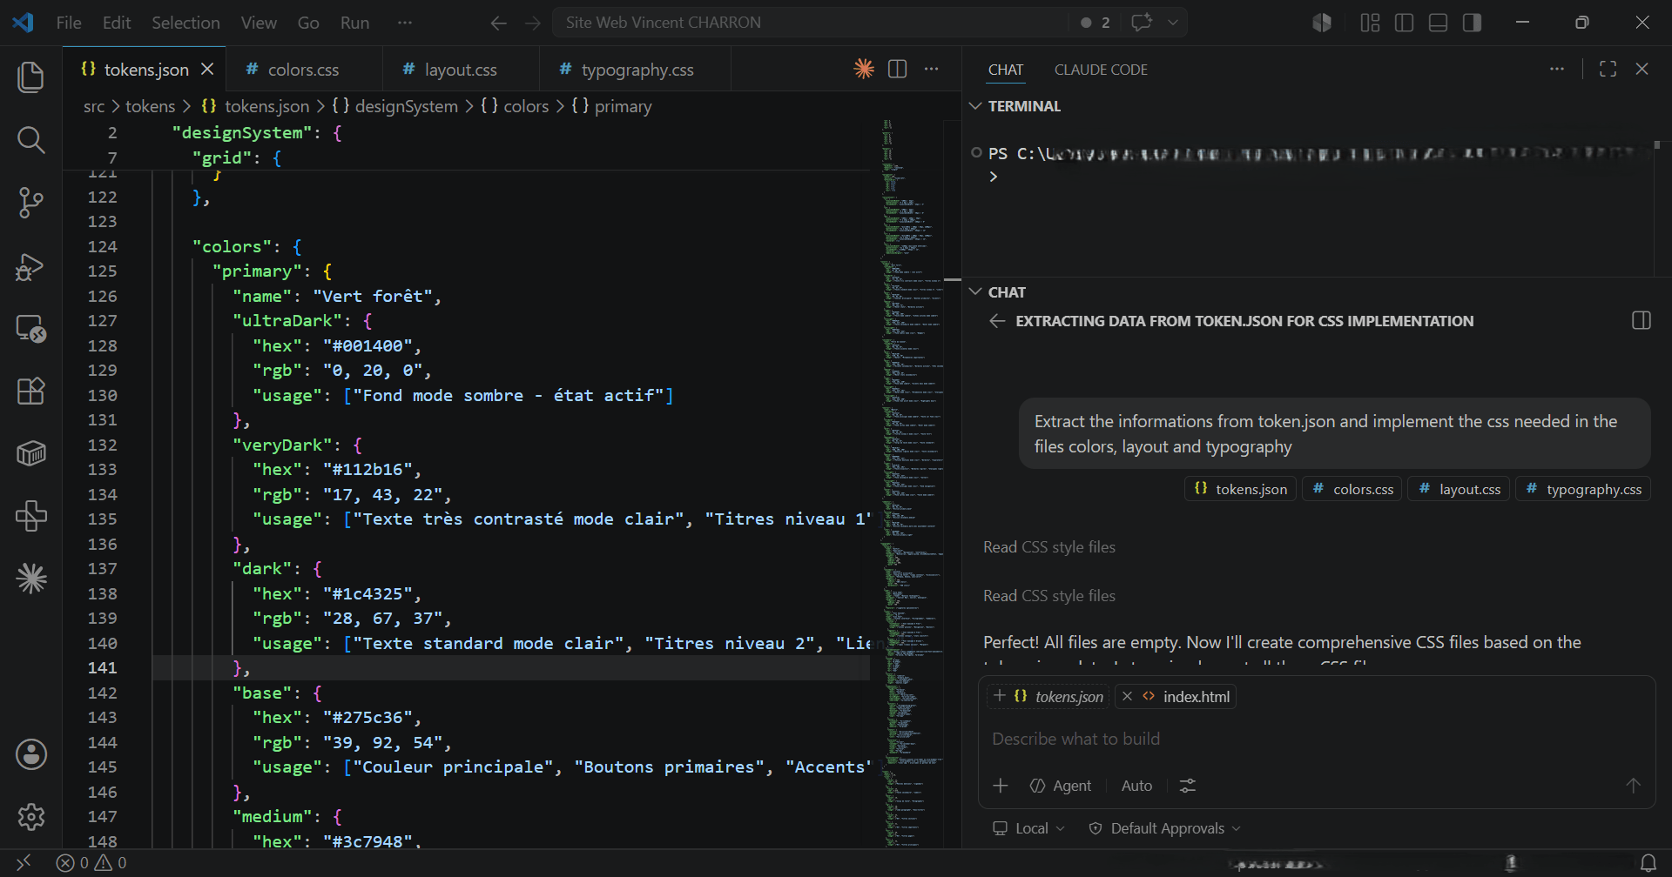Open the Claude starburst icon in activity bar
Viewport: 1672px width, 877px height.
pyautogui.click(x=31, y=579)
